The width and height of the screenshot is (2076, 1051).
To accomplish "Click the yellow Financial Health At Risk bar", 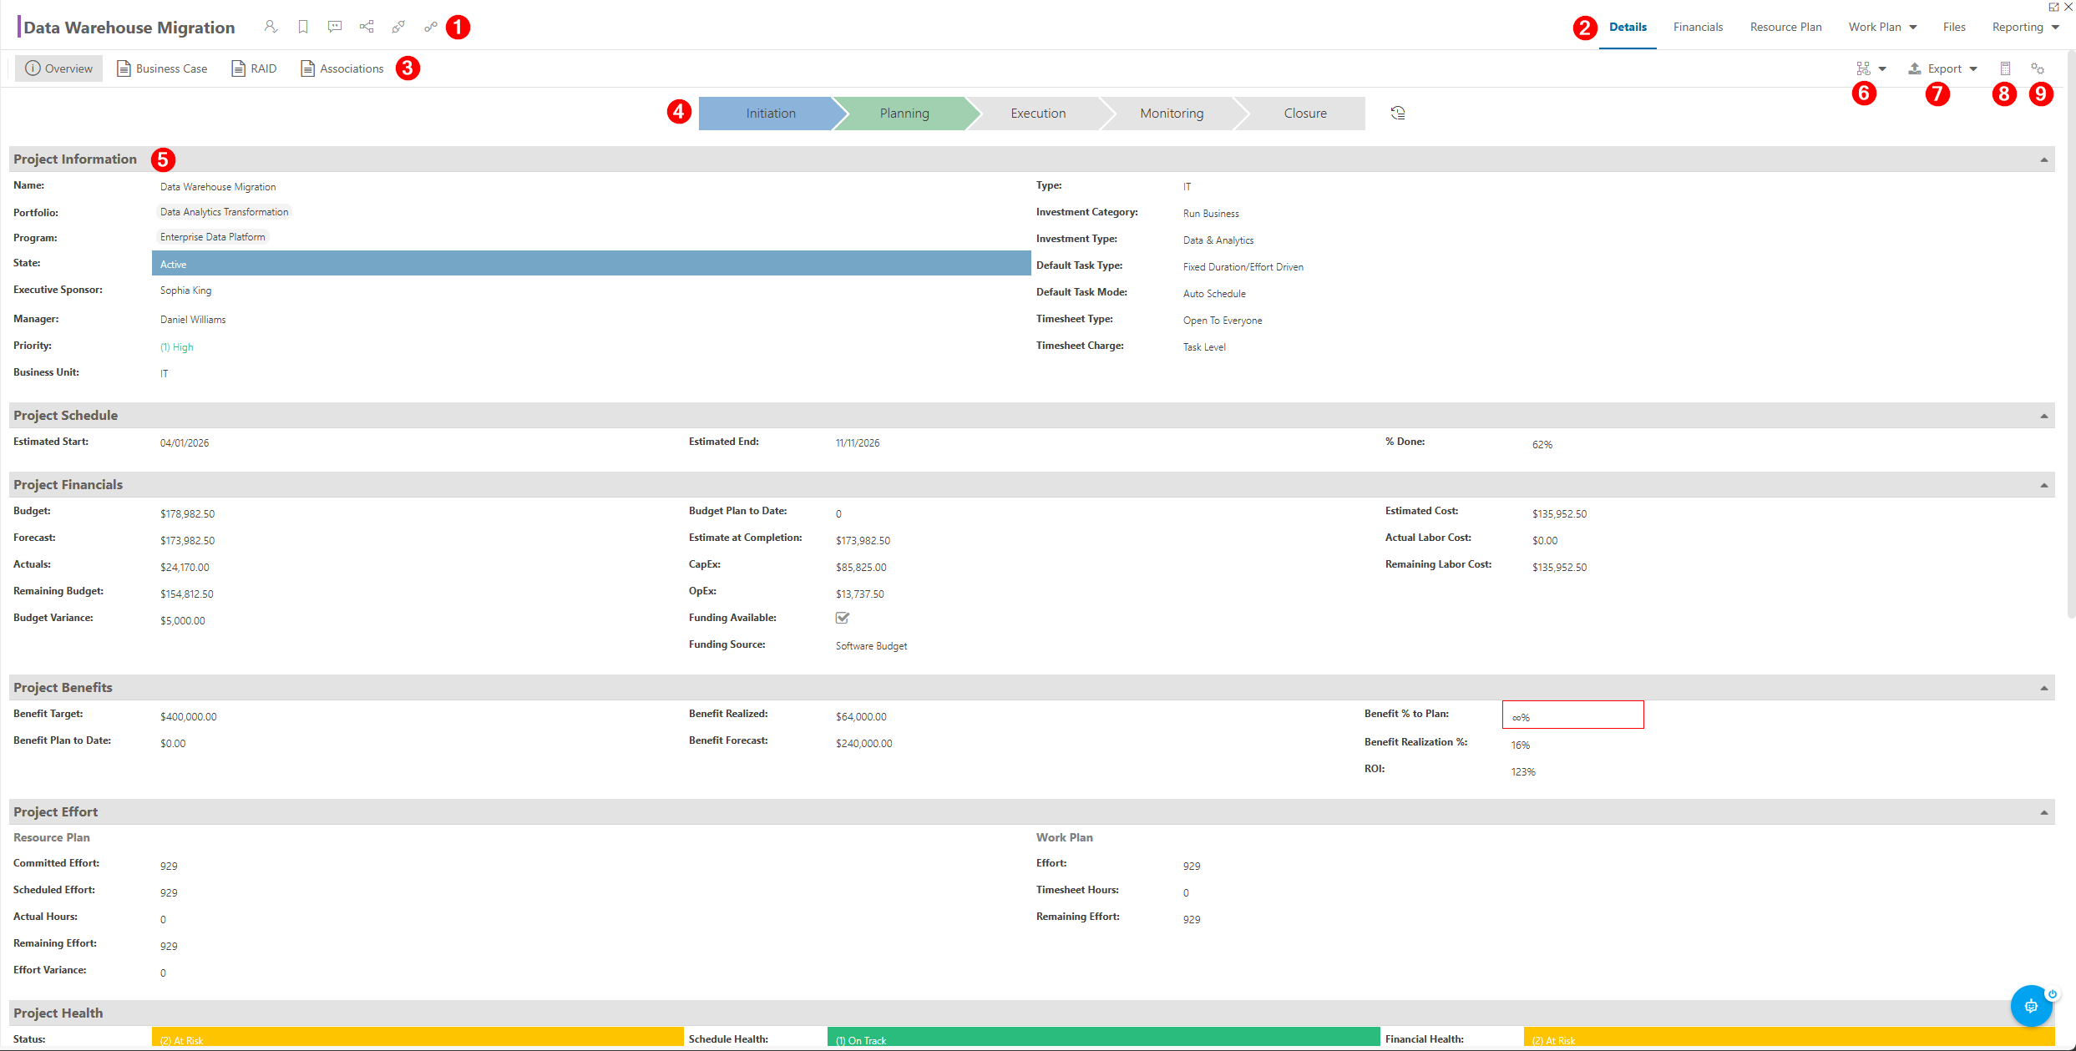I will point(1790,1038).
